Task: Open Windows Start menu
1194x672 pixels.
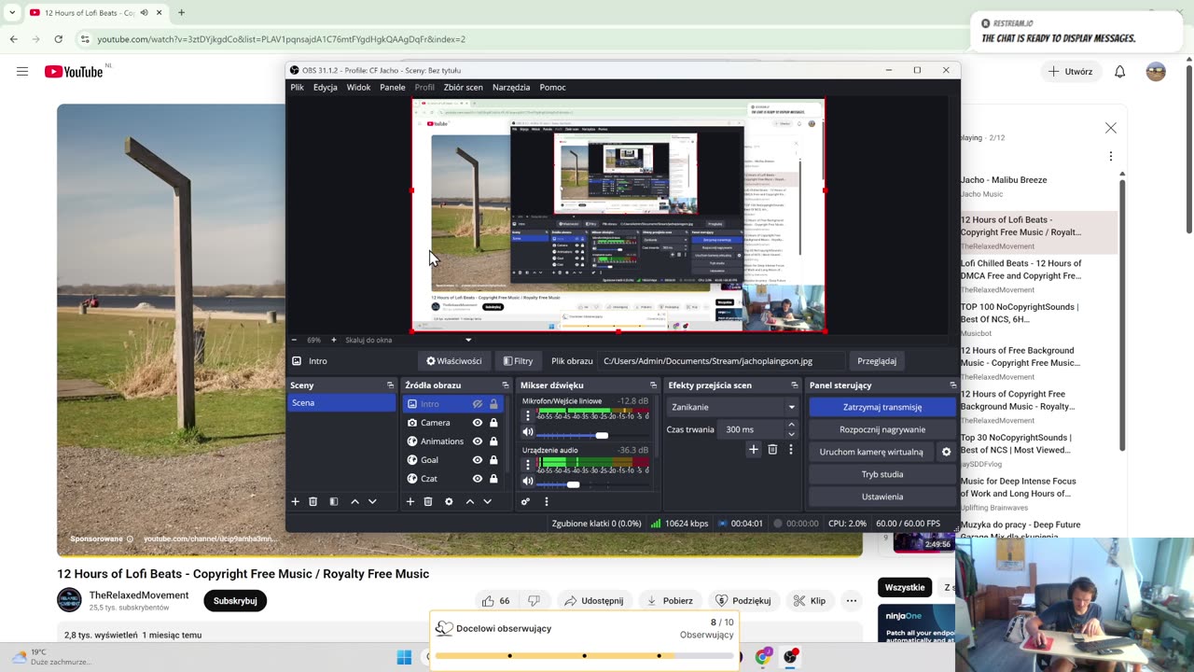Action: coord(404,657)
